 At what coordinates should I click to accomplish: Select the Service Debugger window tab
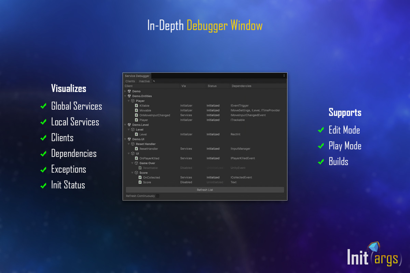point(137,76)
